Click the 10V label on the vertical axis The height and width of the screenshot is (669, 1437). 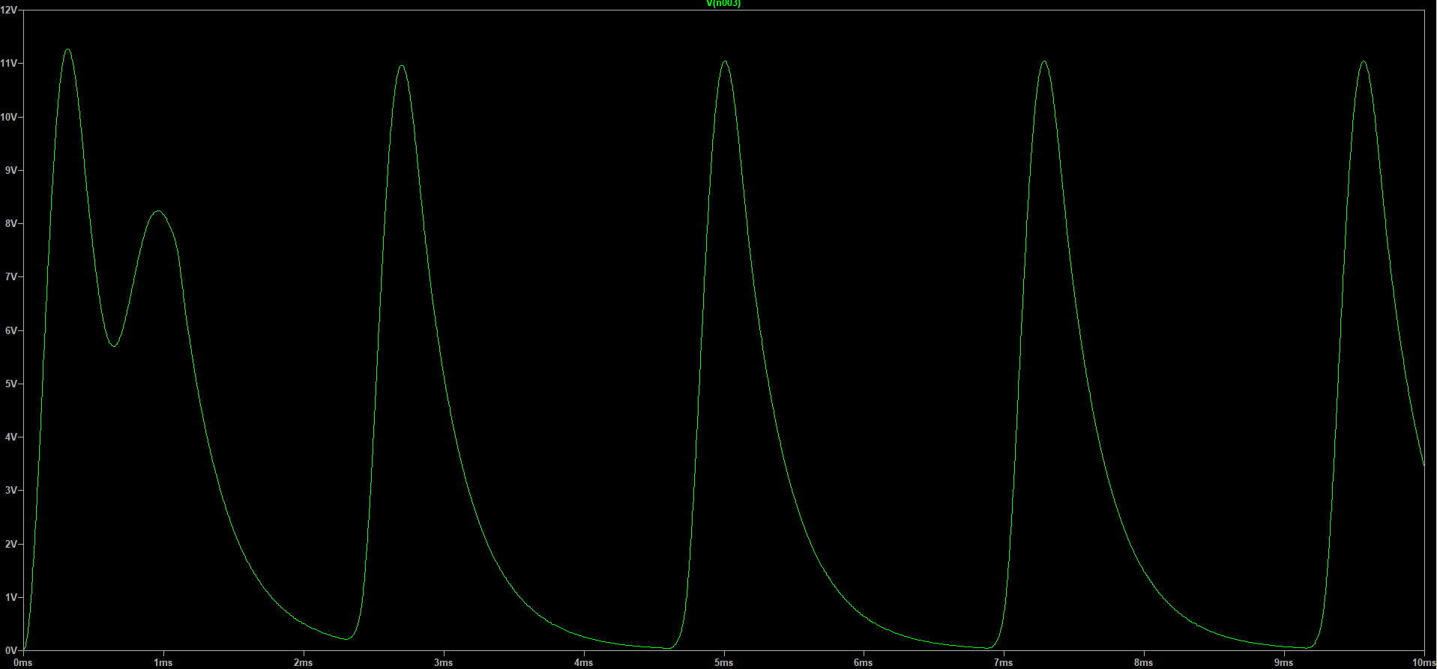(x=8, y=117)
